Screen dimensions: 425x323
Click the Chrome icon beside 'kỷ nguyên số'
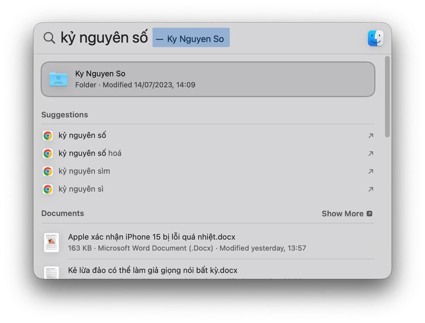48,135
